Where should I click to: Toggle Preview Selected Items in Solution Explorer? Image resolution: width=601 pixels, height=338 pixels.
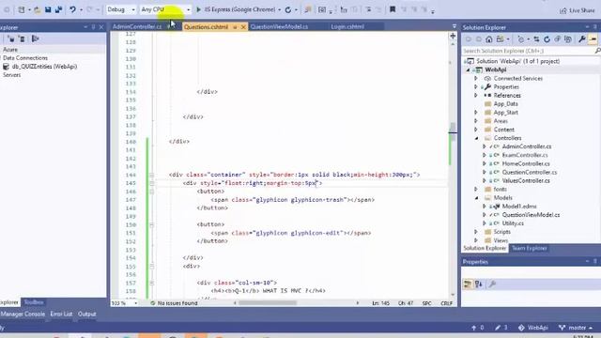click(x=593, y=39)
